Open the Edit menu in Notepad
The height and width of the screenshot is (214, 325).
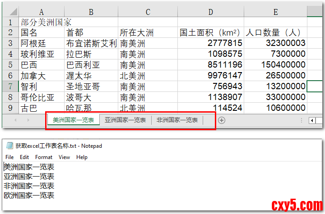tap(24, 157)
